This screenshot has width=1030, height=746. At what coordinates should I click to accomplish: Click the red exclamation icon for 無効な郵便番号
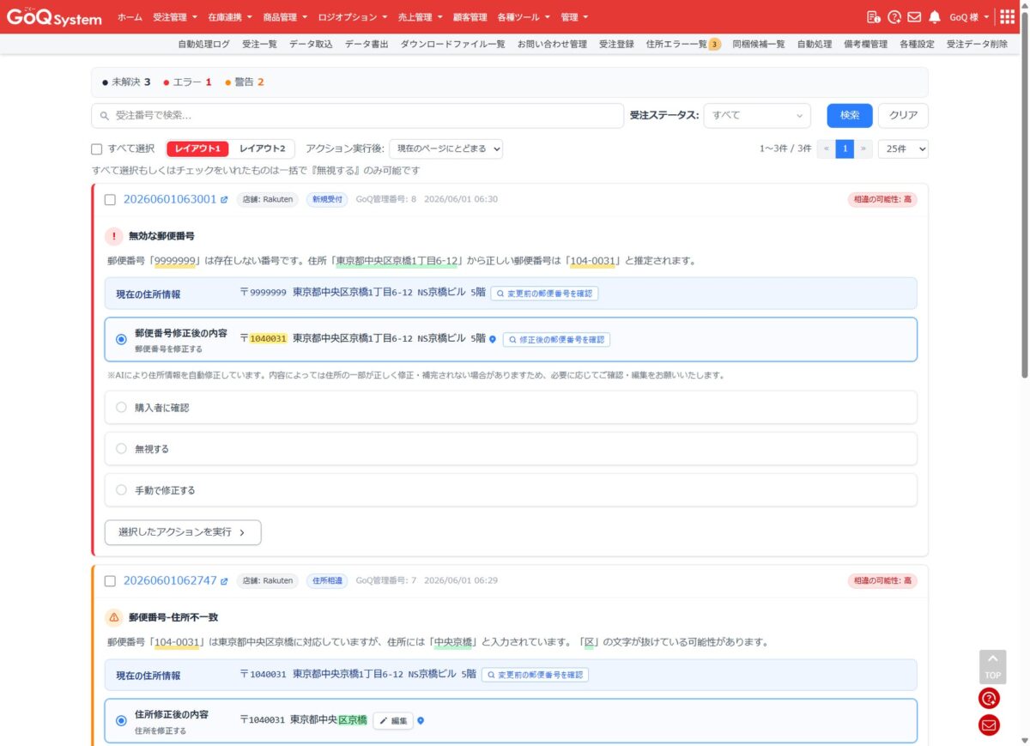pos(114,236)
